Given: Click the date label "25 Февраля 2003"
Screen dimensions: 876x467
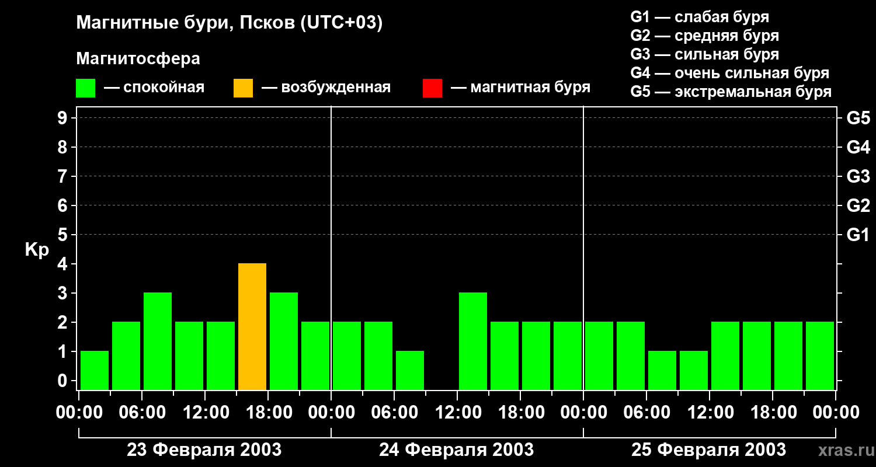Looking at the screenshot, I should (709, 450).
